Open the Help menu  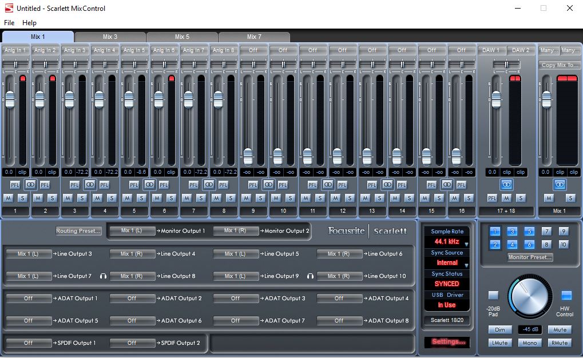click(x=29, y=23)
